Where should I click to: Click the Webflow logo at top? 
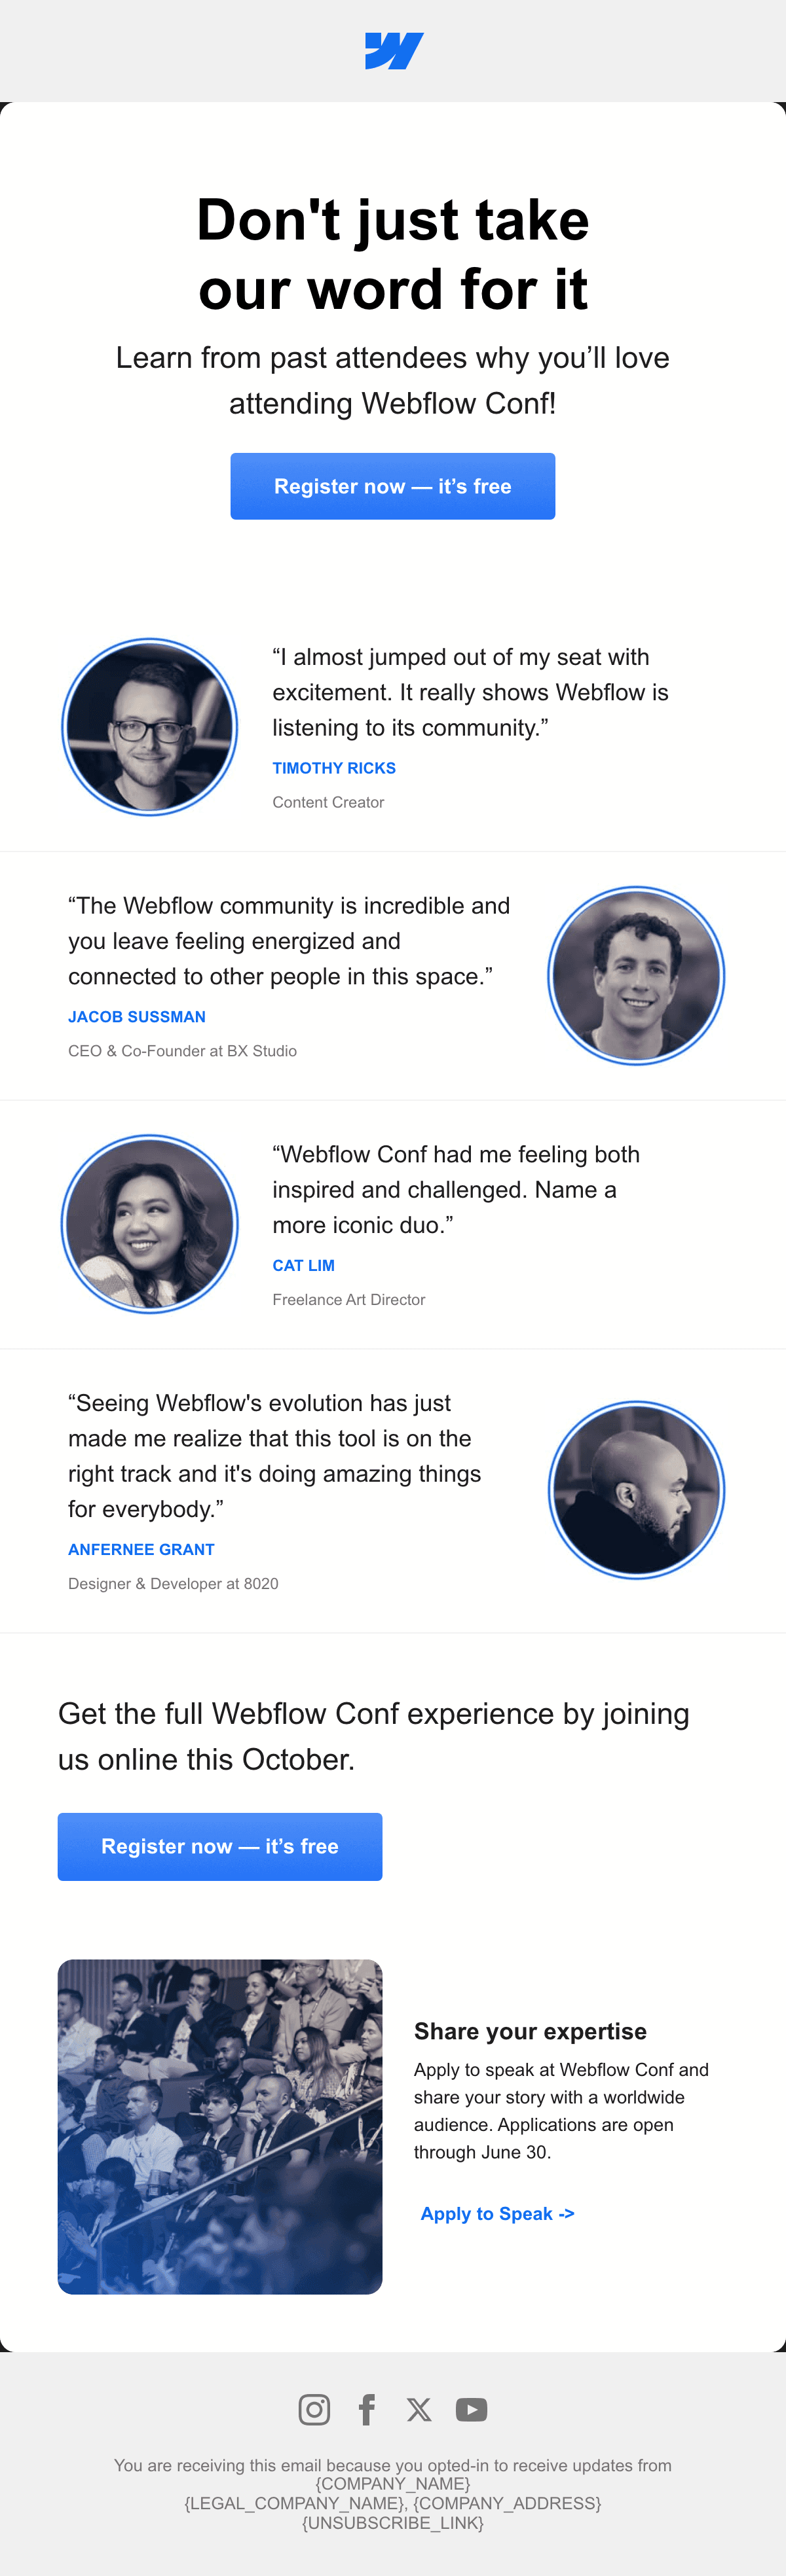[x=394, y=51]
